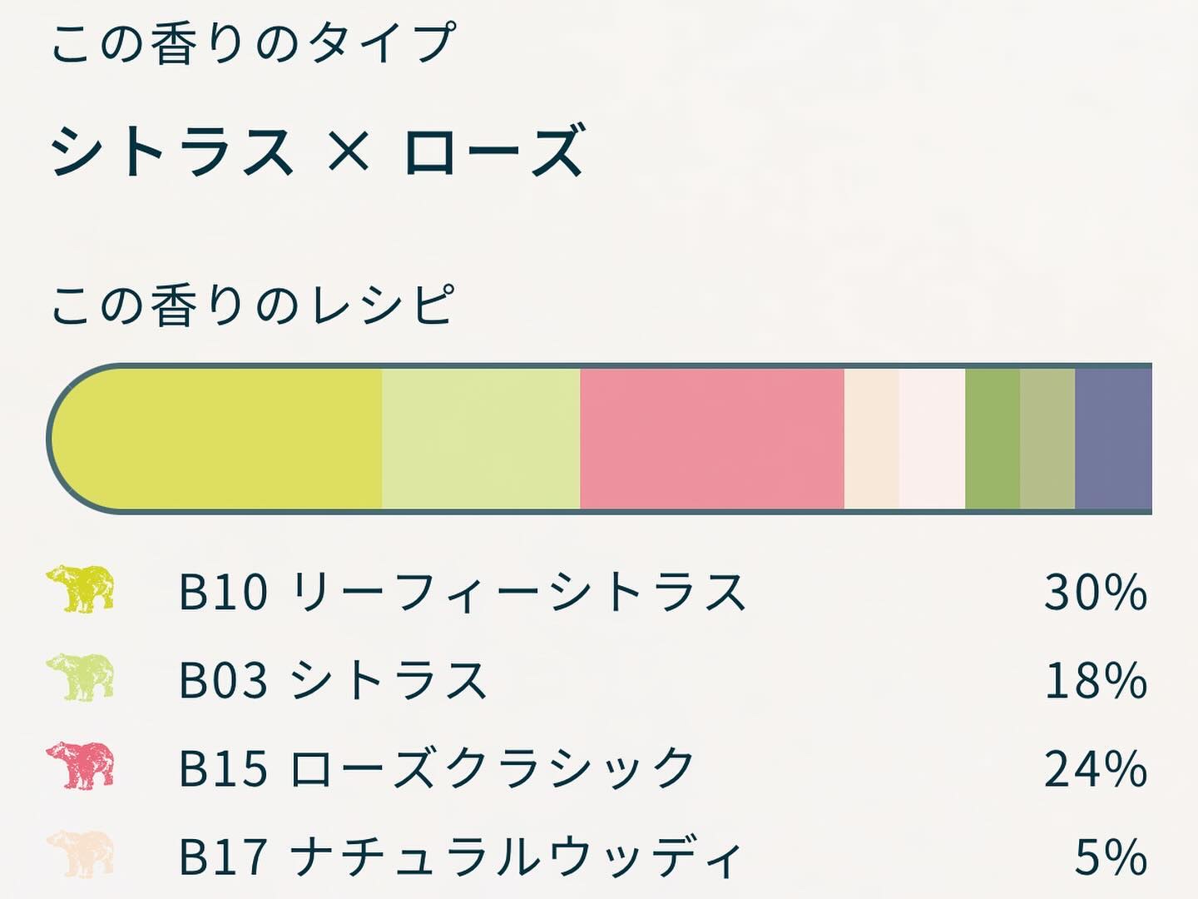Click the peach segment in the recipe bar

pos(871,439)
